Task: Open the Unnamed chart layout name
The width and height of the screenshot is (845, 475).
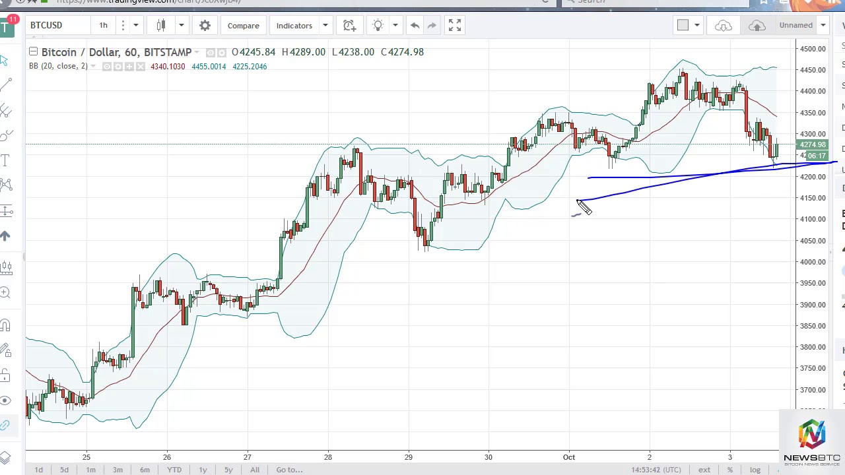Action: [795, 25]
